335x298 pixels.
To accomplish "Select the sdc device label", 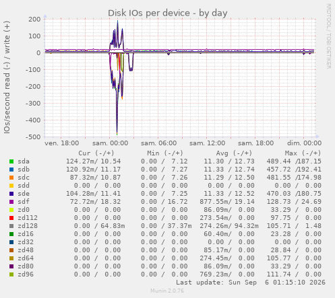I will (24, 178).
